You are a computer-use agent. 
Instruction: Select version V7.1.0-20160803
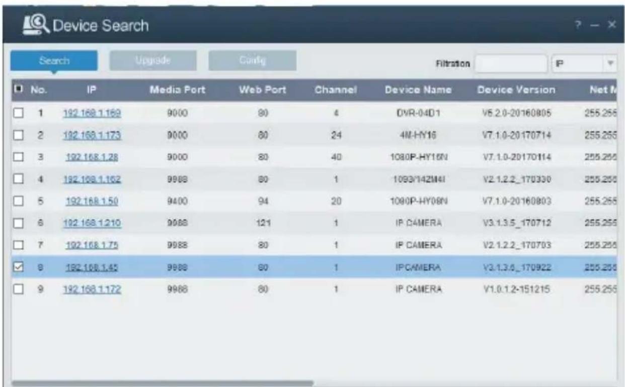click(x=516, y=202)
